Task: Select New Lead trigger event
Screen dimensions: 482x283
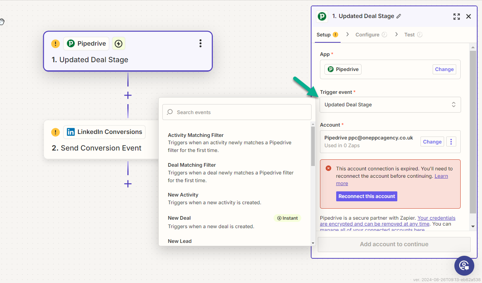Action: [x=235, y=241]
